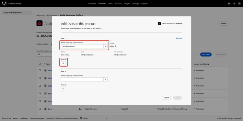Click the sort arrow next to Name column
243x121 pixels.
pos(44,64)
